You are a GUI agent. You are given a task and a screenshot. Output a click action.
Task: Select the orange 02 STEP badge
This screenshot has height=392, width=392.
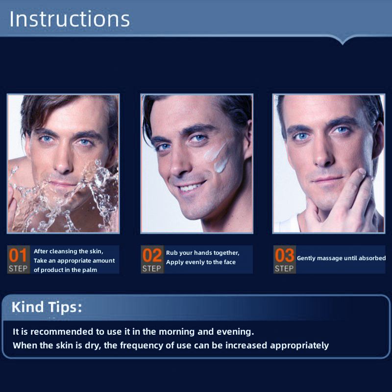pos(152,260)
